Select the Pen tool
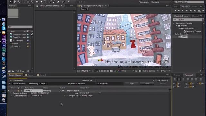 (41, 2)
